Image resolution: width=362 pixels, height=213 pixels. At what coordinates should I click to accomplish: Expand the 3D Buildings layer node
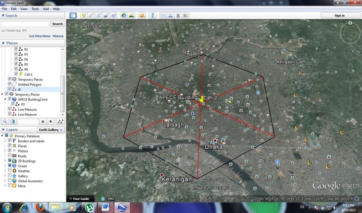coord(5,161)
